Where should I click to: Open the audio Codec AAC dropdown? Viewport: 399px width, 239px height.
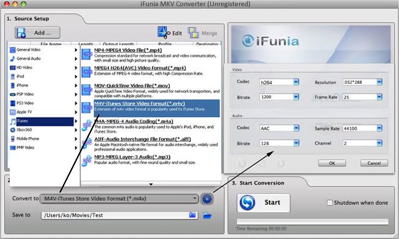(x=296, y=128)
